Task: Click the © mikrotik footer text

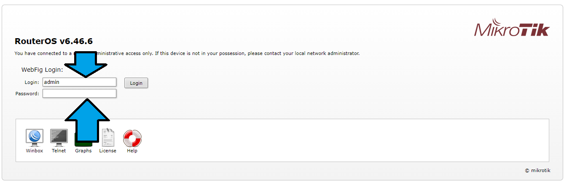Action: 537,171
